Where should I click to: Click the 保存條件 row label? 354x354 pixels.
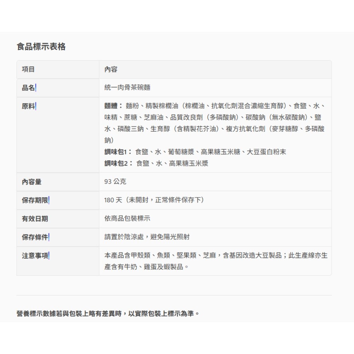click(35, 237)
